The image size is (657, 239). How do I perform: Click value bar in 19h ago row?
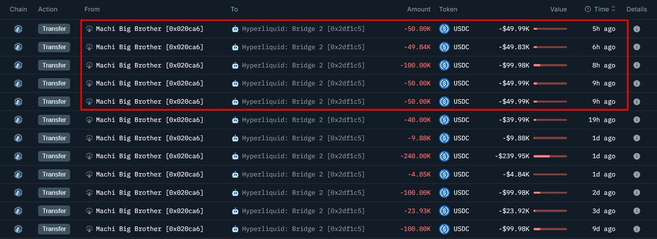point(550,120)
